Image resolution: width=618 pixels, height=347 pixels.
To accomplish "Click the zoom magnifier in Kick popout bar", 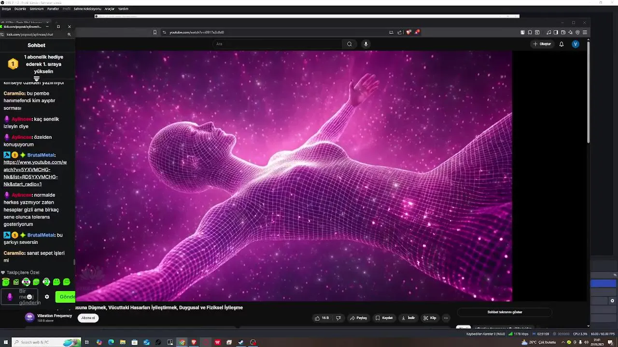I will point(69,35).
